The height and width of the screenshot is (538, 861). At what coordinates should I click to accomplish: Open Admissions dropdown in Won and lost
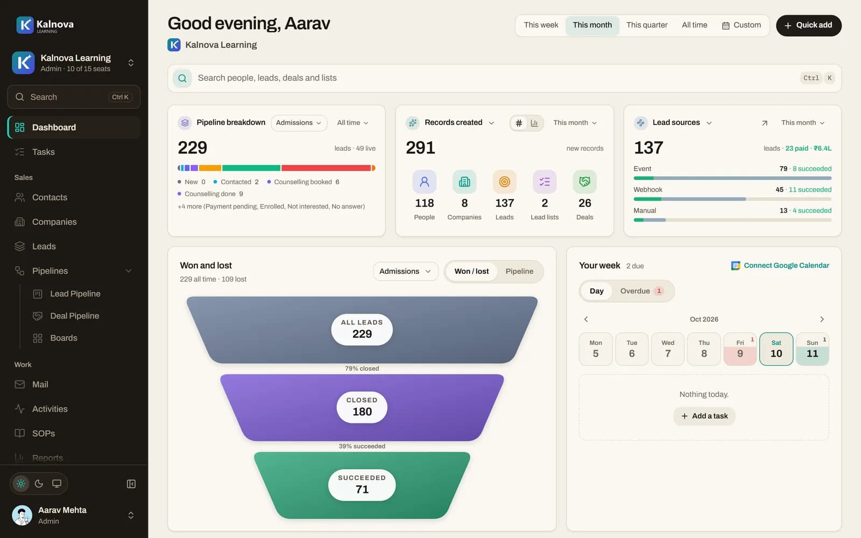coord(405,271)
